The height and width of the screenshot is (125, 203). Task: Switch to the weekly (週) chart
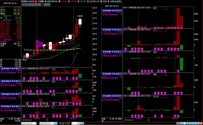(46, 5)
